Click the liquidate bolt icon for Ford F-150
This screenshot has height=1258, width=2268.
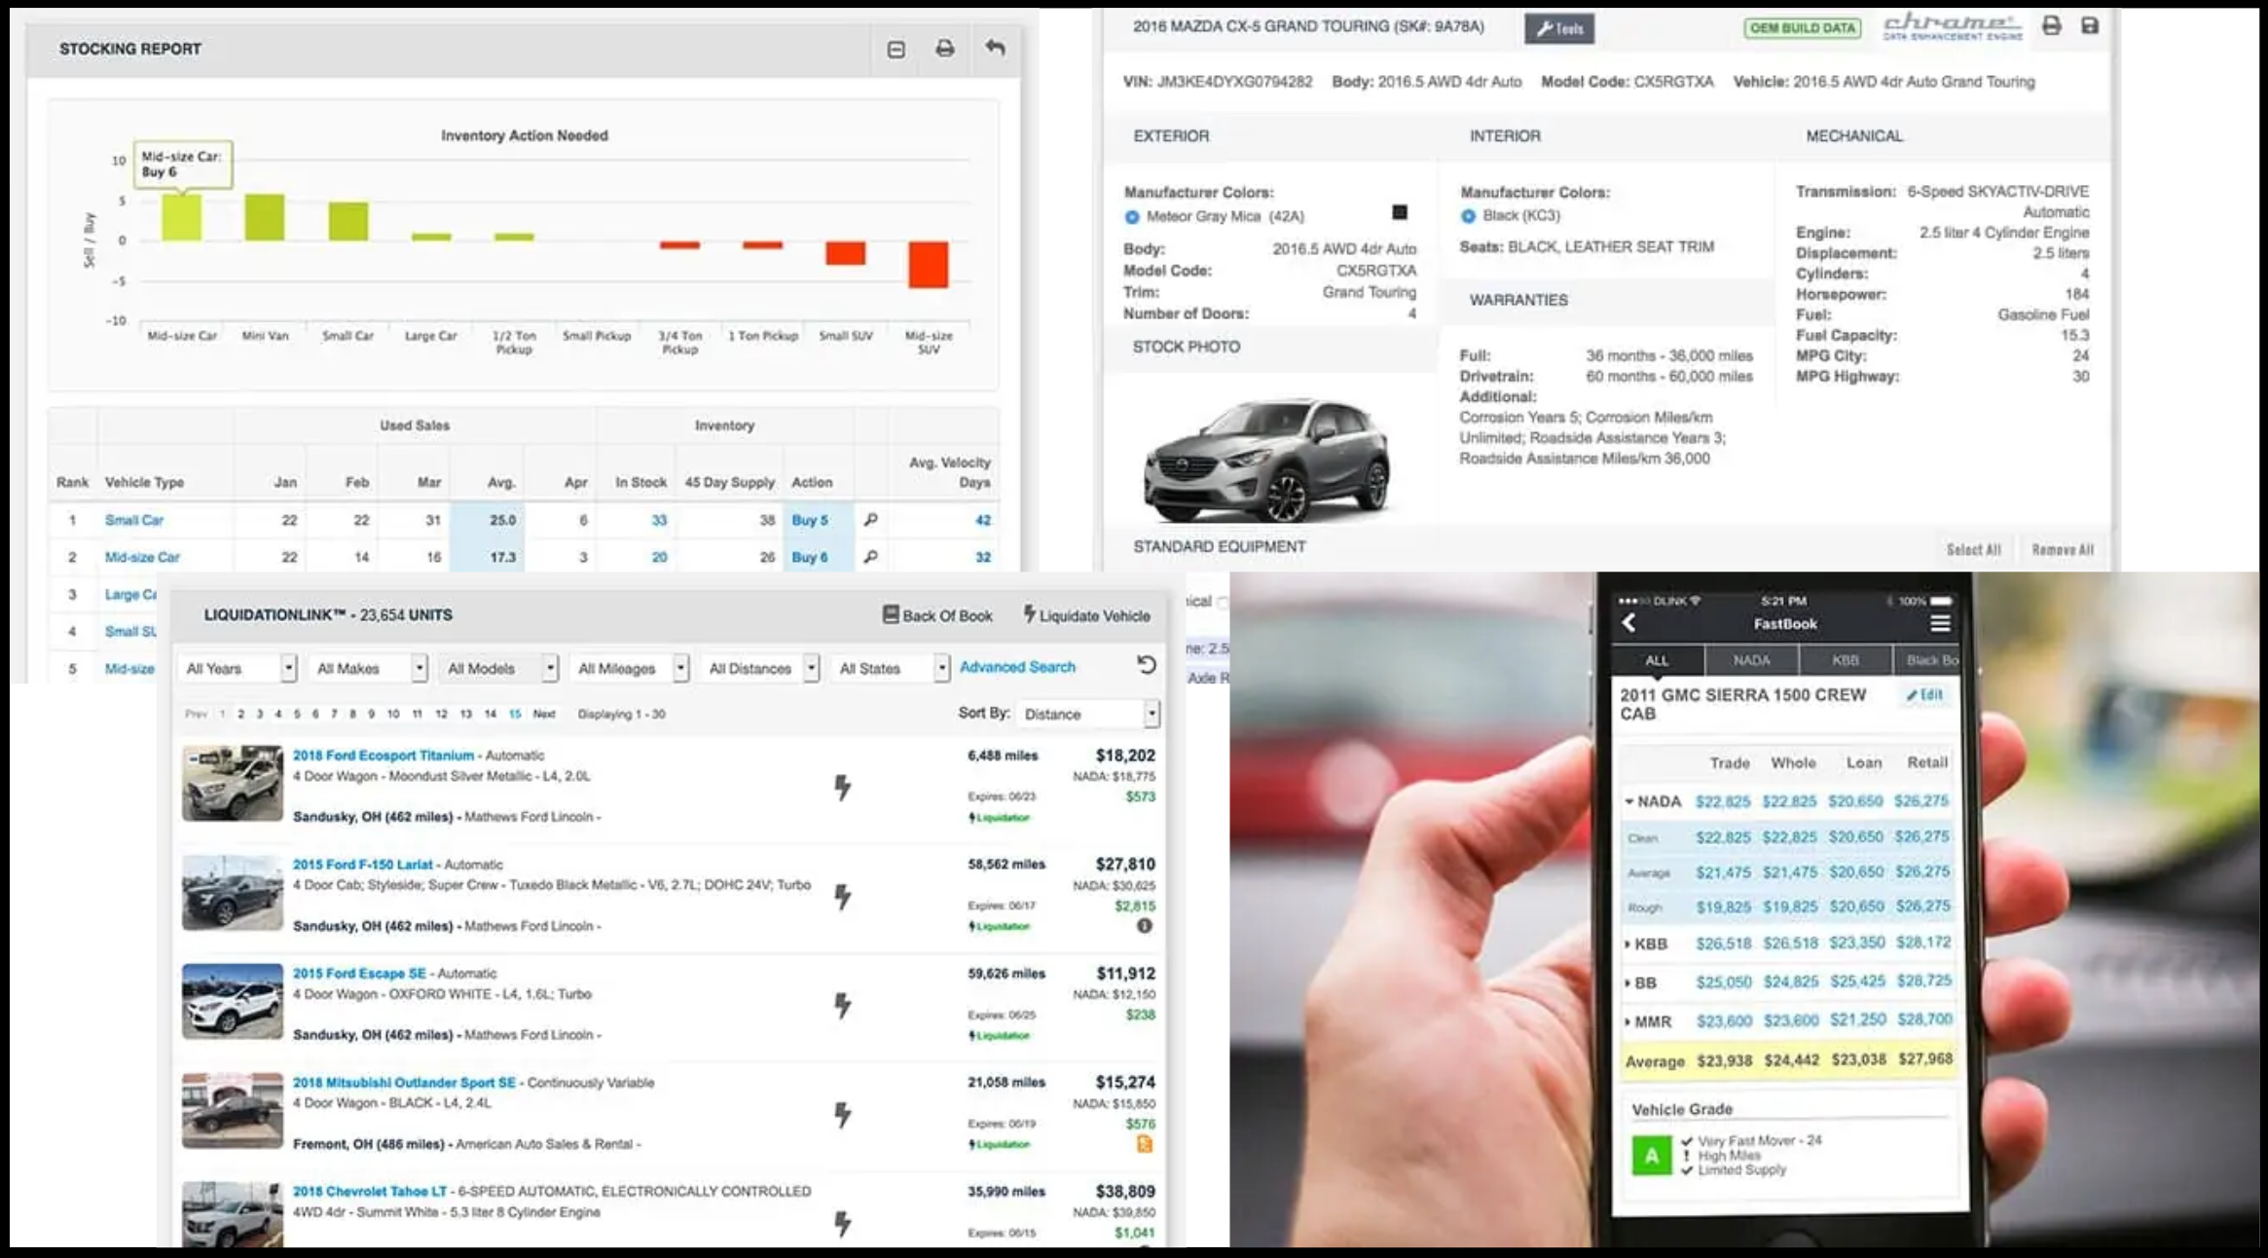coord(842,896)
